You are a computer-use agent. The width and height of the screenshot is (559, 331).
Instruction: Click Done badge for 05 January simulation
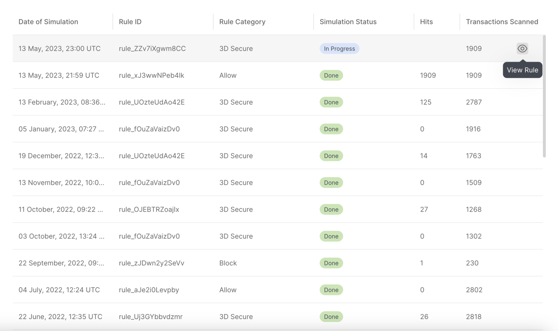click(x=331, y=129)
